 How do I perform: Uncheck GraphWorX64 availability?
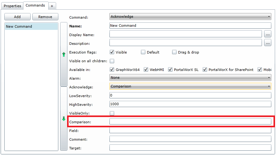pos(112,70)
